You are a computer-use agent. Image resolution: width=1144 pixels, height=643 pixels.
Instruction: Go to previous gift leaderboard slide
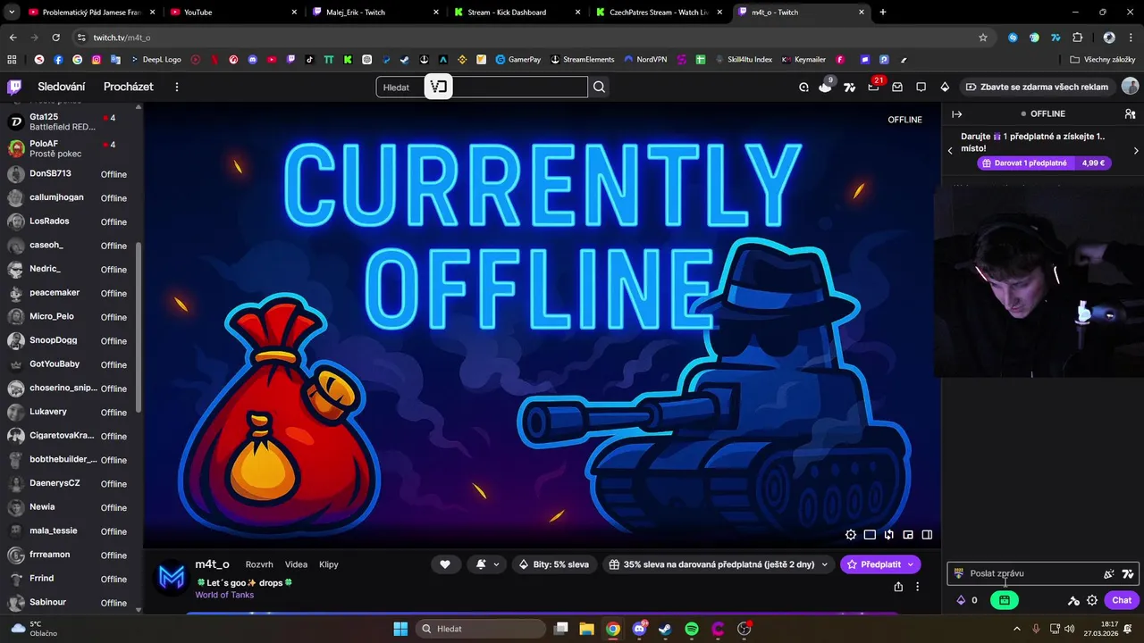(x=950, y=150)
